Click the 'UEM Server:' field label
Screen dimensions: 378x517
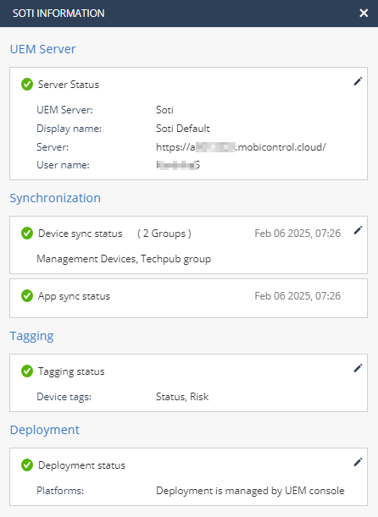click(x=64, y=110)
